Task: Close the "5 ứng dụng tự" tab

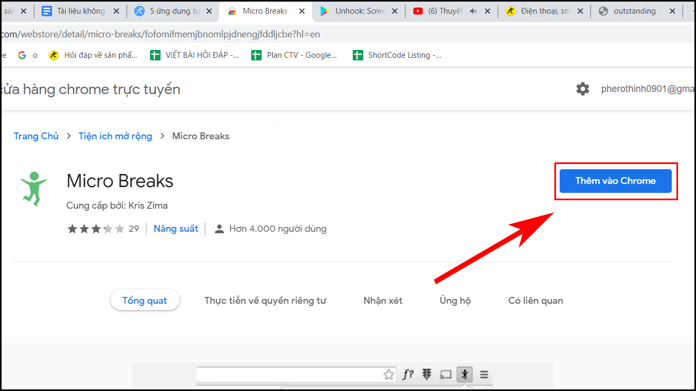Action: coord(208,11)
